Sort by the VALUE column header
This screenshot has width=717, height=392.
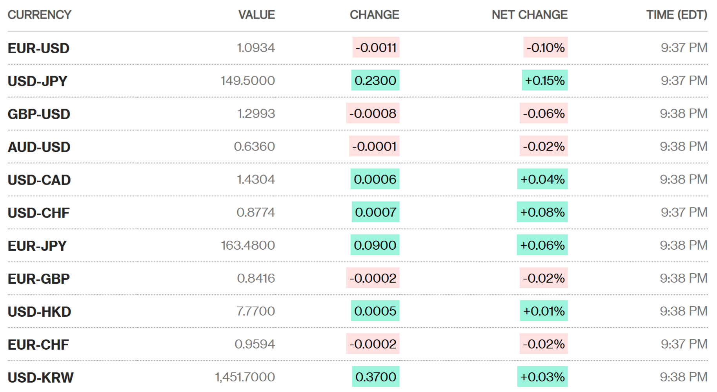[257, 15]
